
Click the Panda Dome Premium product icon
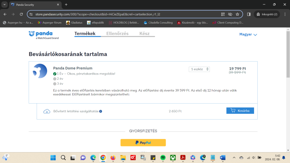tap(40, 71)
